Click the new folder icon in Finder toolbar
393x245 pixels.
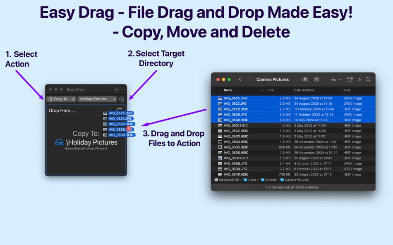click(x=350, y=79)
